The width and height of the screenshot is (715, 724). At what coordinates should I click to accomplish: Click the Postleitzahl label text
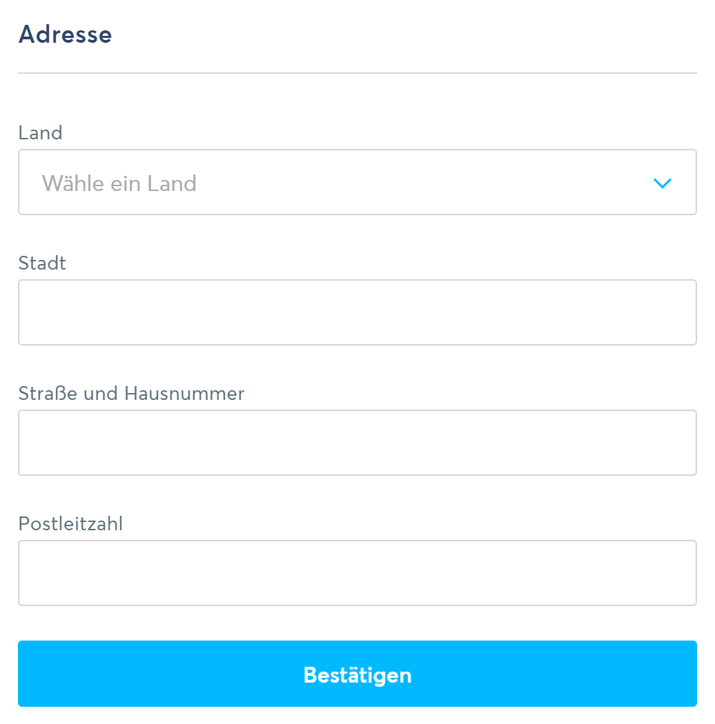coord(70,524)
